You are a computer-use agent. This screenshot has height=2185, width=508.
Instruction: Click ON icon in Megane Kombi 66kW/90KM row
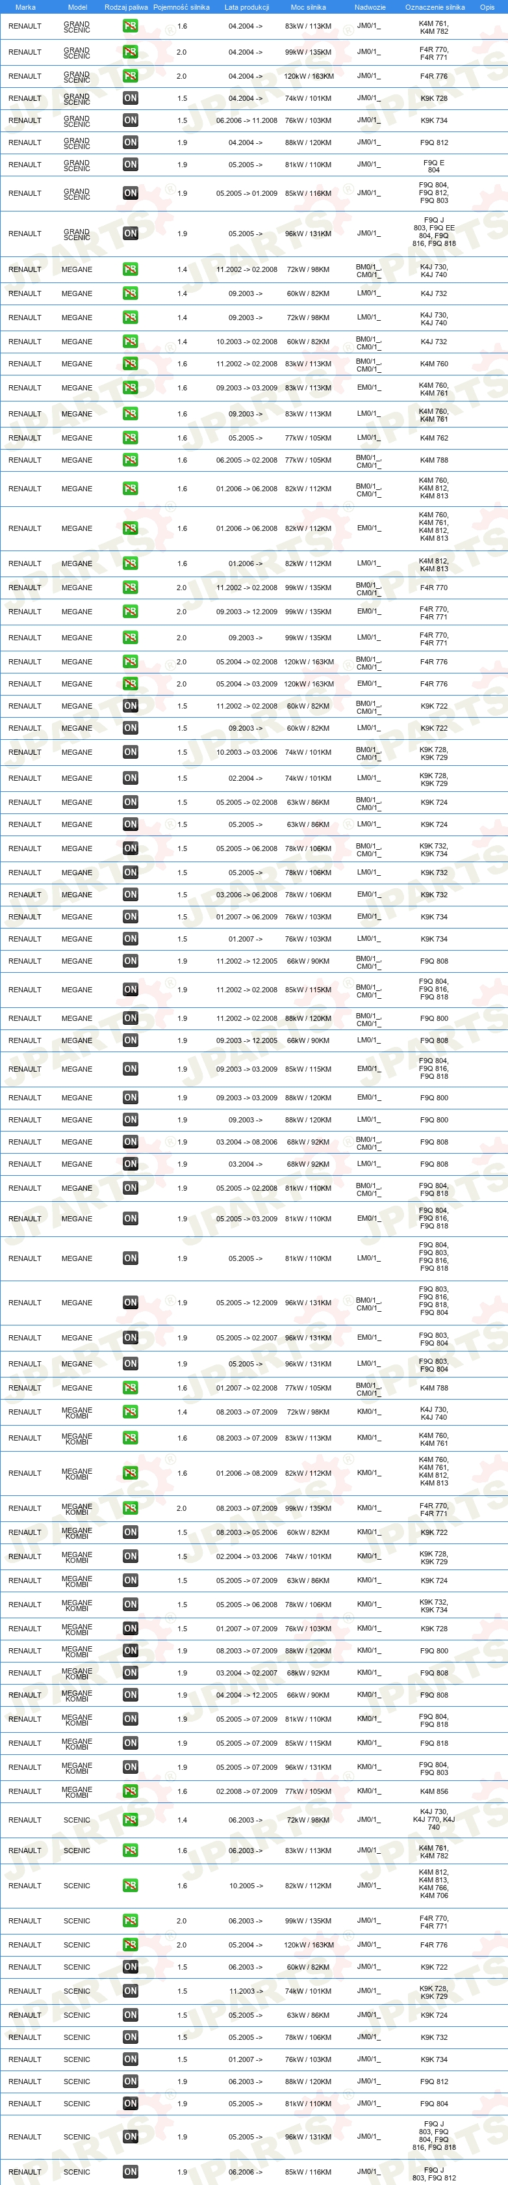129,1695
